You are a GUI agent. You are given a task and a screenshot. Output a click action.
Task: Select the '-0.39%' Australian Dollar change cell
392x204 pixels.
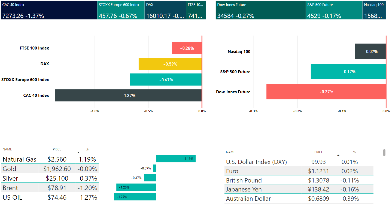350,199
